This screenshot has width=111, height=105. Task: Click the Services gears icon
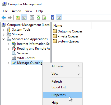[14, 53]
